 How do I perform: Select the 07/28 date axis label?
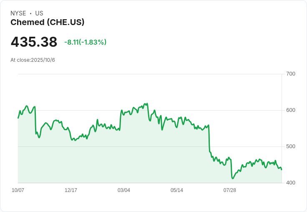[230, 190]
